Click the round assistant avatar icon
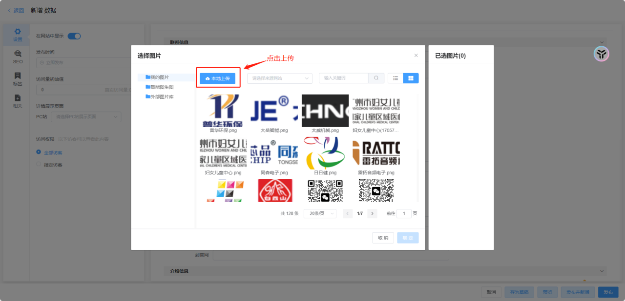 pyautogui.click(x=601, y=54)
